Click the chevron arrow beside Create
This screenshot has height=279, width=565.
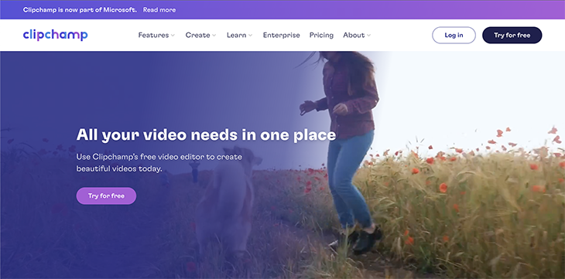coord(214,36)
